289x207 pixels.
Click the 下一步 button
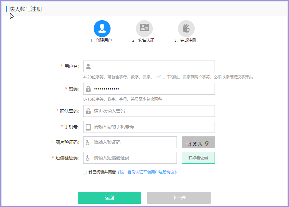point(179,198)
